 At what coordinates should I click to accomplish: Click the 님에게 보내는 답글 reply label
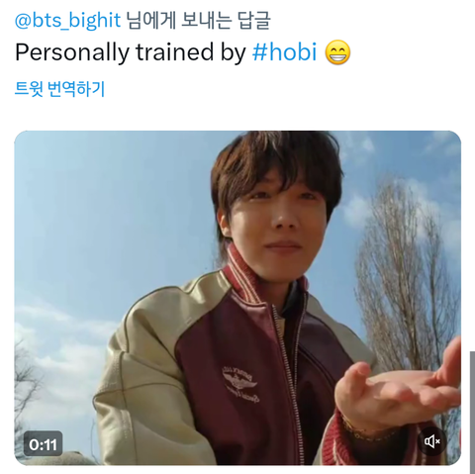[x=199, y=21]
